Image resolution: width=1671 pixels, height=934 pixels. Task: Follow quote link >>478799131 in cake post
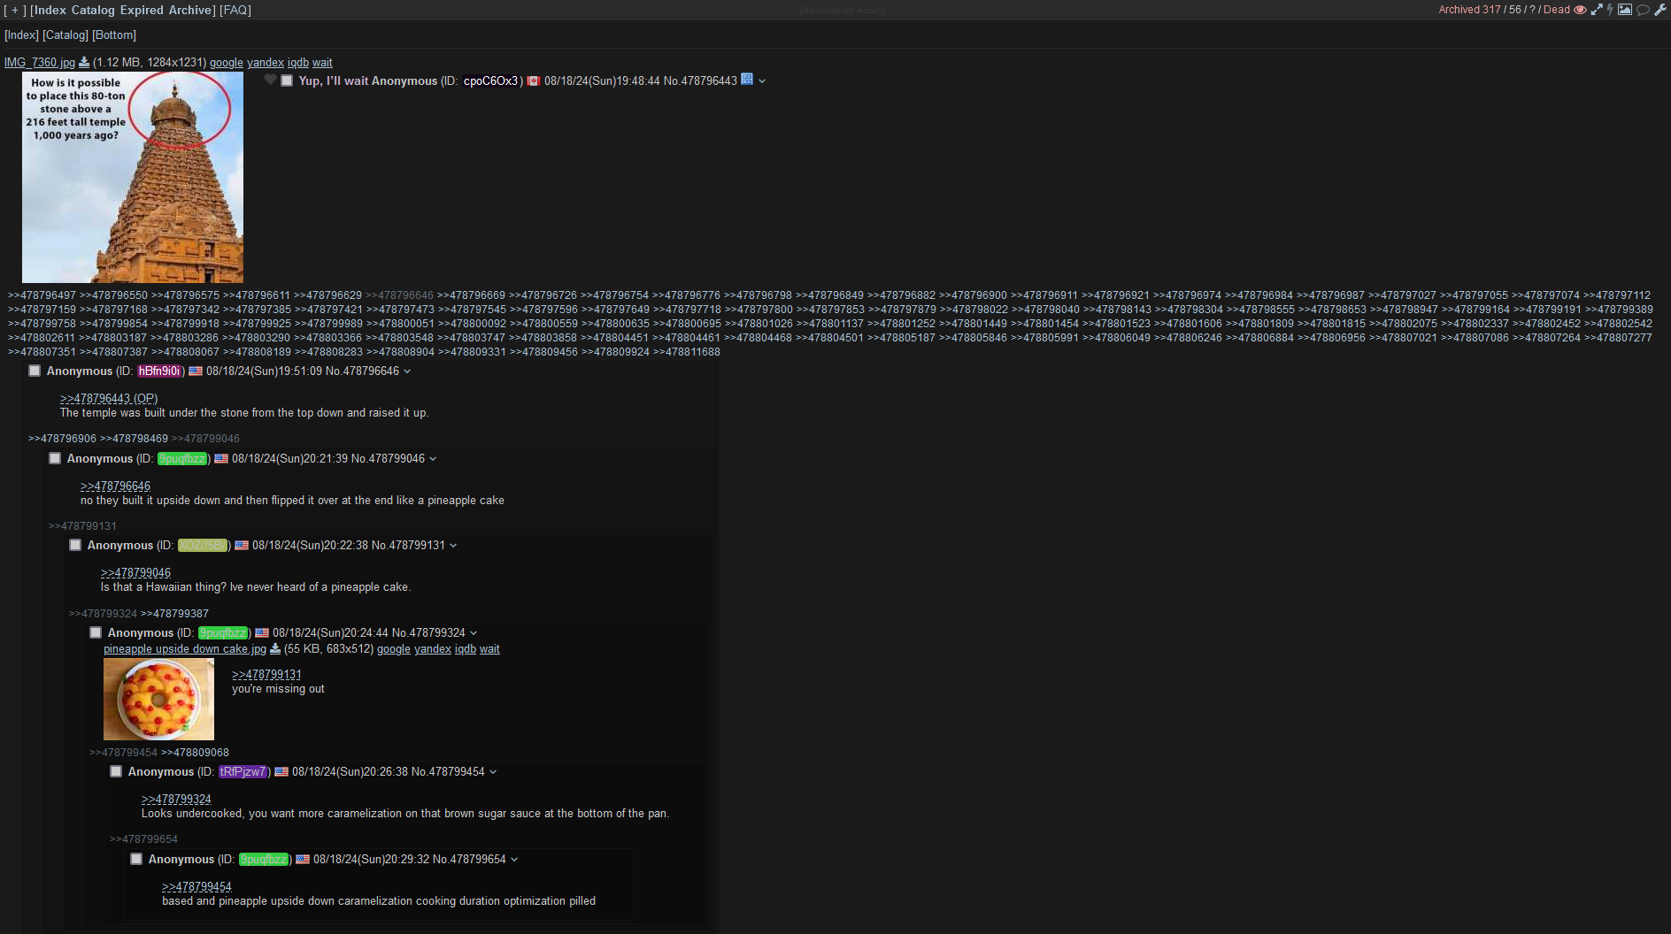(x=266, y=674)
